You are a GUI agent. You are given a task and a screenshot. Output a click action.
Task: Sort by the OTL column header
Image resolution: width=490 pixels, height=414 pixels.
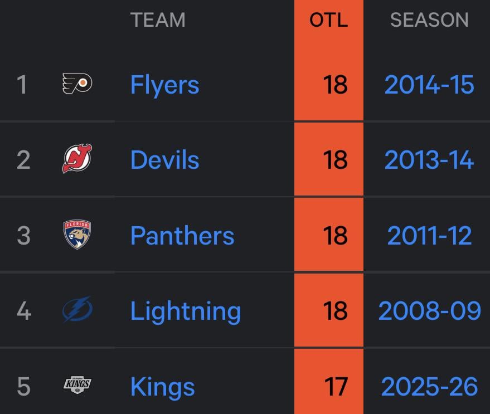[328, 20]
